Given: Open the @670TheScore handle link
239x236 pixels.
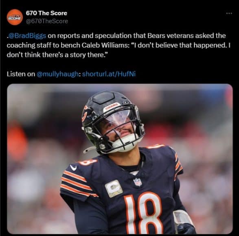Looking at the screenshot, I should point(47,21).
